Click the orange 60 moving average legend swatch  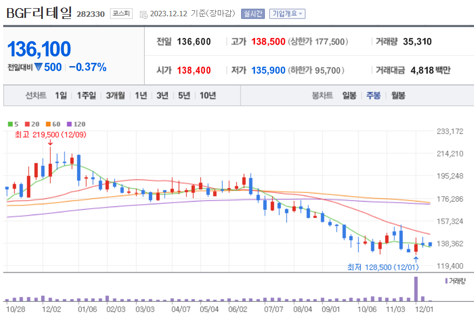coord(48,124)
